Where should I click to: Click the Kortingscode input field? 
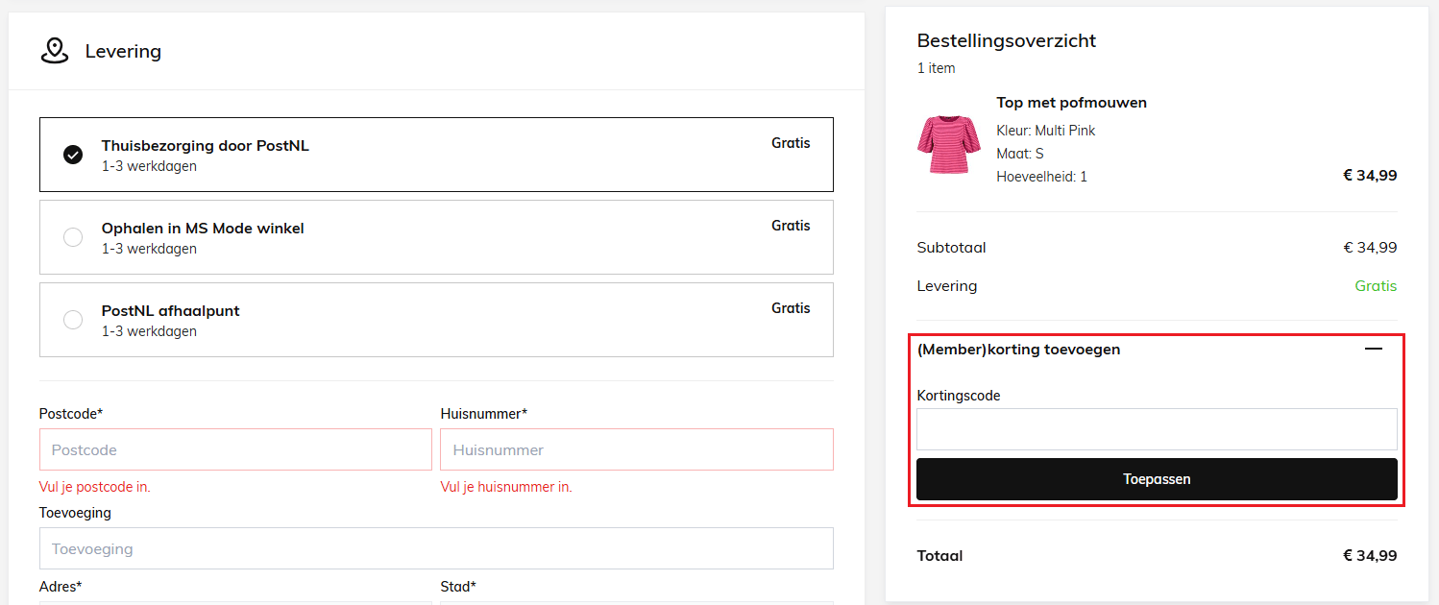coord(1157,429)
